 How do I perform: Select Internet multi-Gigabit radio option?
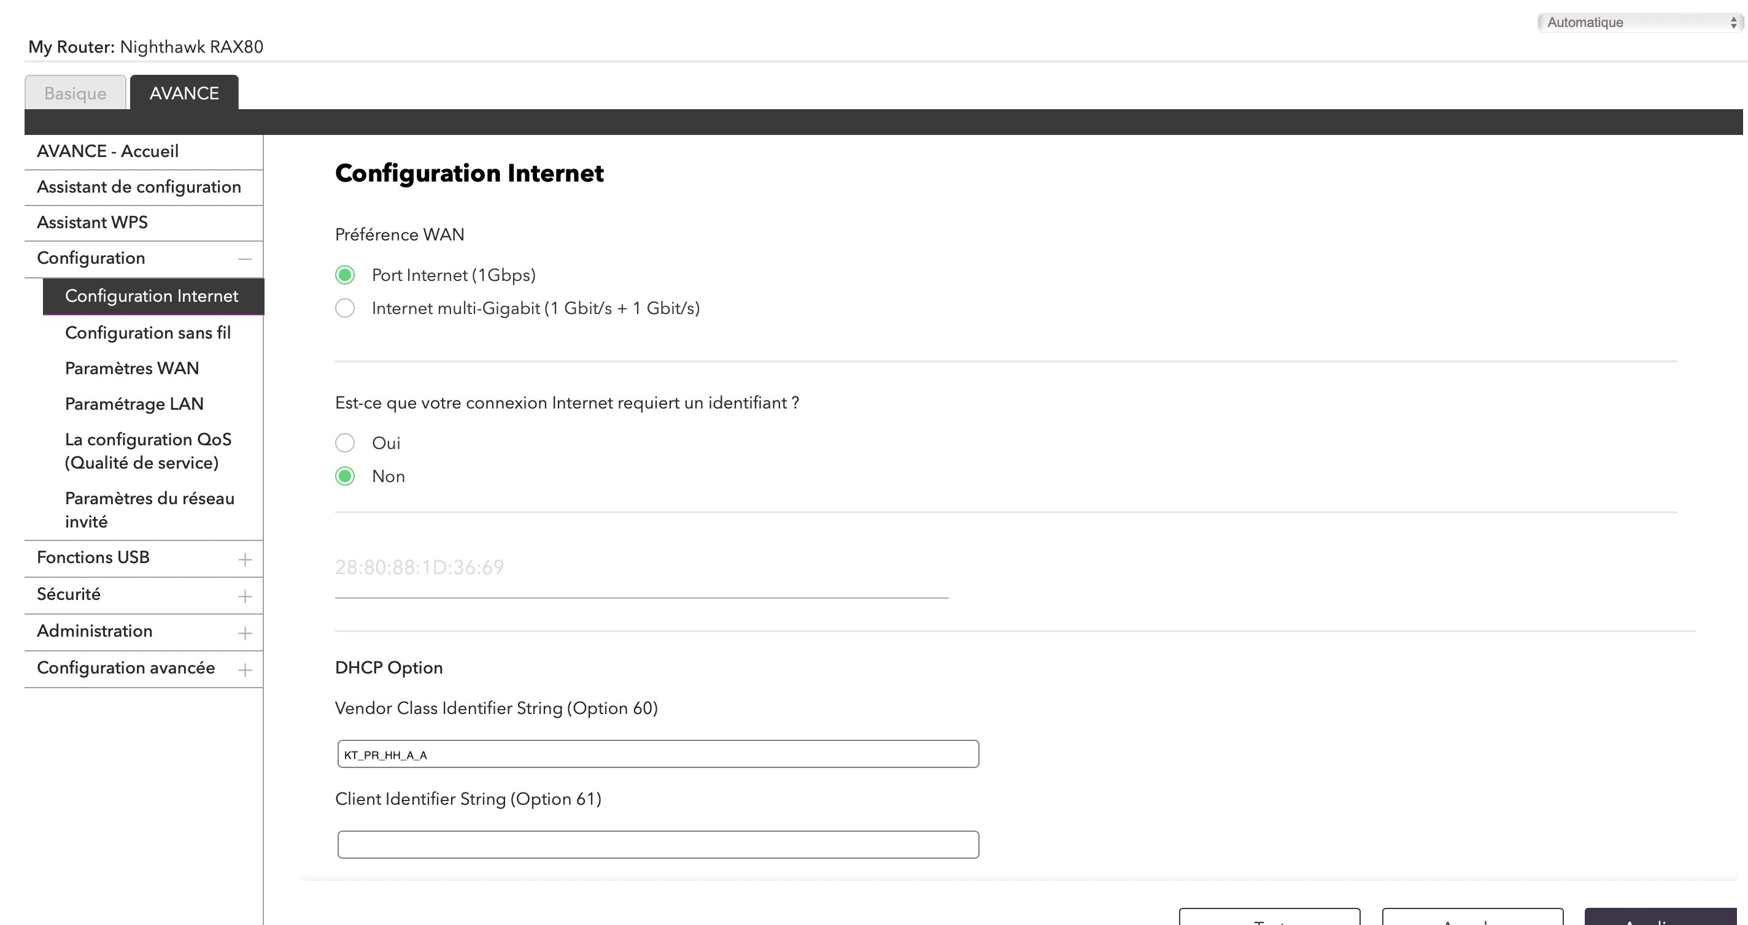tap(345, 308)
